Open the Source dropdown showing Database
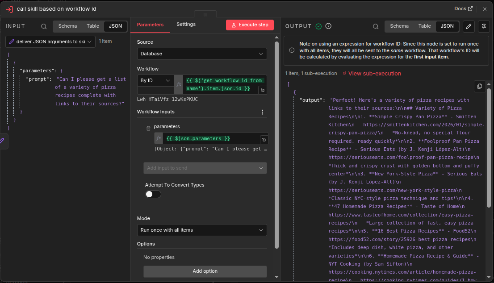Viewport: 494px width, 283px height. (x=202, y=53)
